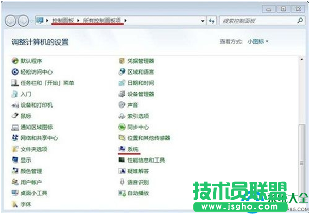Click the computer icon in address bar
Viewport: 310px width, 215px height.
[x=40, y=21]
